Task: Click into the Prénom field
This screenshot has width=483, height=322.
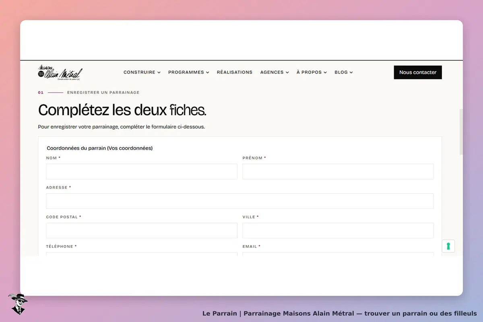Action: [338, 171]
